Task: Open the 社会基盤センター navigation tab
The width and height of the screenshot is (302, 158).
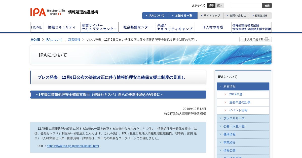Action: click(x=137, y=27)
